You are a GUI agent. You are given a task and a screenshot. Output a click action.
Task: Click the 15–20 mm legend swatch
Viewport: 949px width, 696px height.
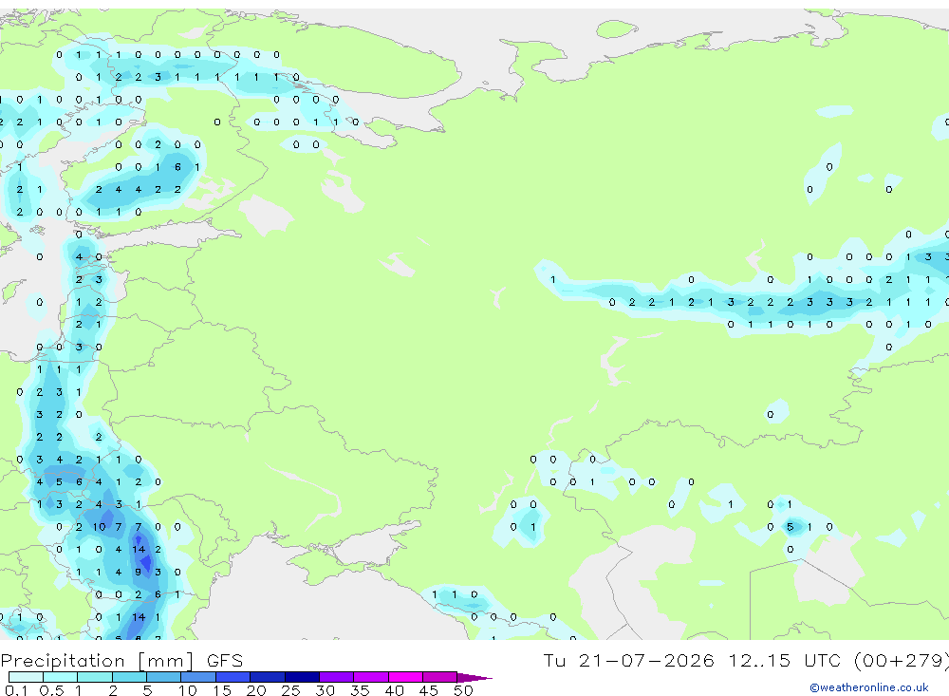(233, 677)
